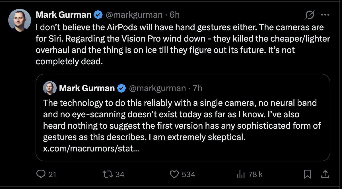Click the verified badge beside the top Mark Gurman name
The width and height of the screenshot is (342, 189).
tap(98, 15)
